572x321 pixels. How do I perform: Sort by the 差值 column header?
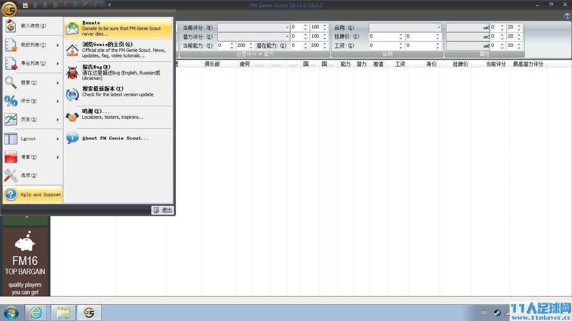pos(378,64)
